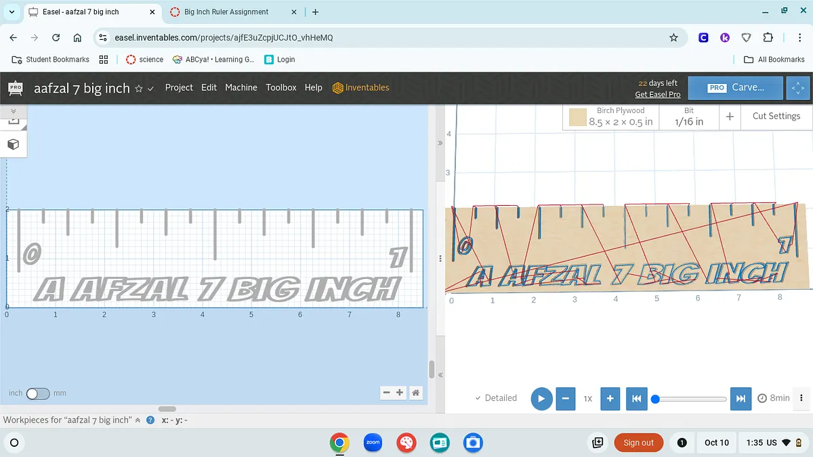This screenshot has width=813, height=457.
Task: Open the Edit menu
Action: tap(209, 87)
